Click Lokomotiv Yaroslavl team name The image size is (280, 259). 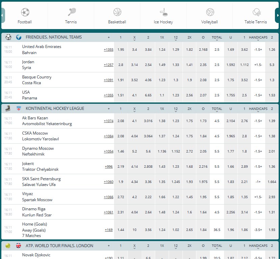tap(40, 139)
